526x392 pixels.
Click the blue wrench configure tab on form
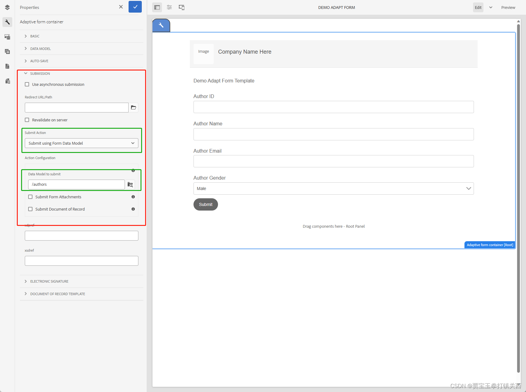pyautogui.click(x=161, y=25)
